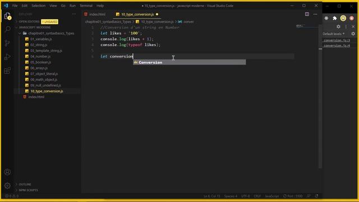Open the Edit menu
Screen dimensions: 359x202
pos(25,6)
